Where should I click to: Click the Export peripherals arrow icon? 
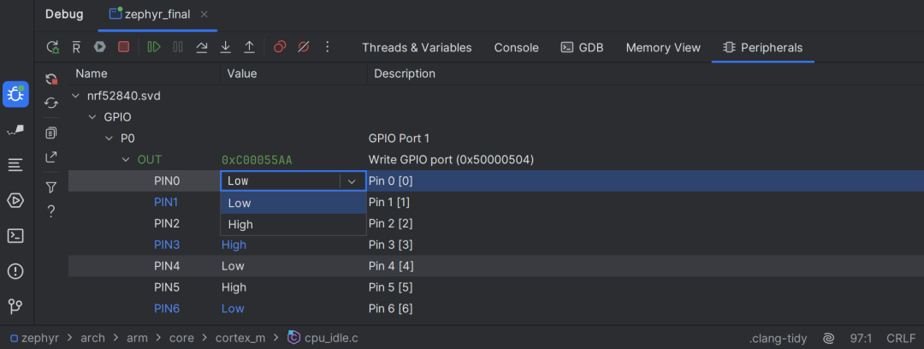[51, 157]
